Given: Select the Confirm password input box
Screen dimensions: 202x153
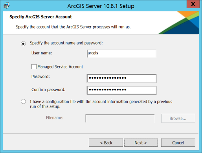Looking at the screenshot, I should pyautogui.click(x=121, y=90).
